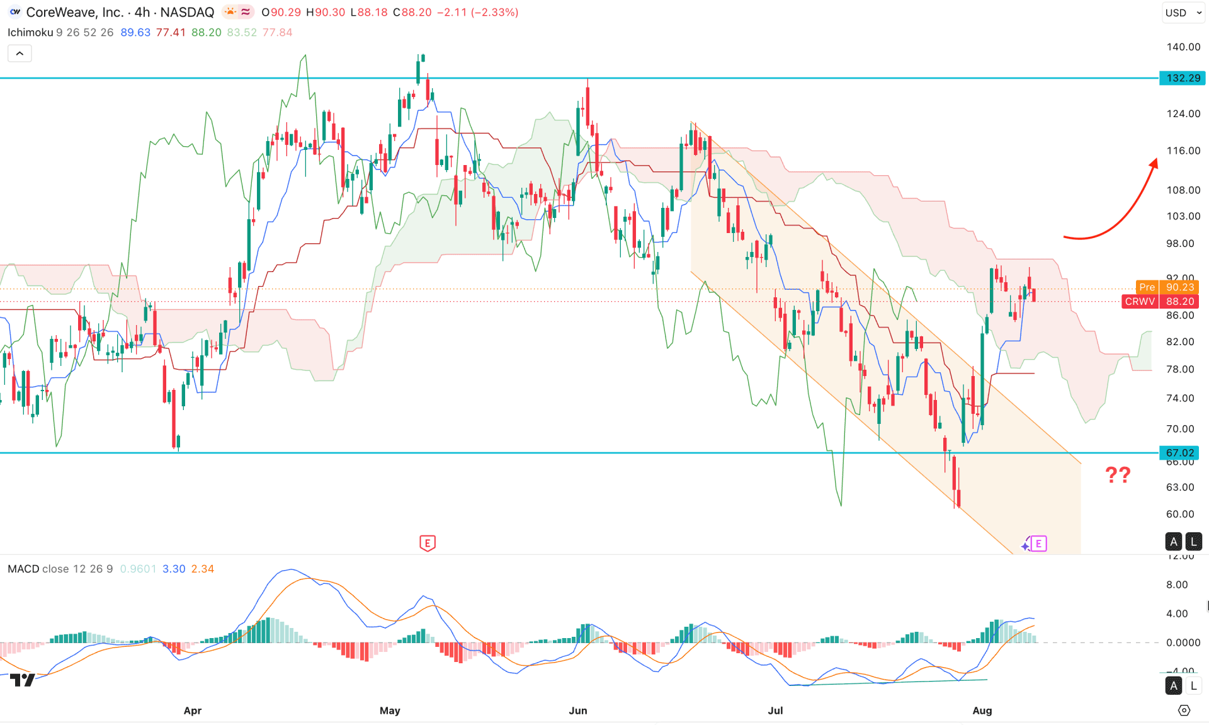Click the Ichimoku value 89.63 in the legend
Image resolution: width=1209 pixels, height=725 pixels.
pyautogui.click(x=135, y=32)
